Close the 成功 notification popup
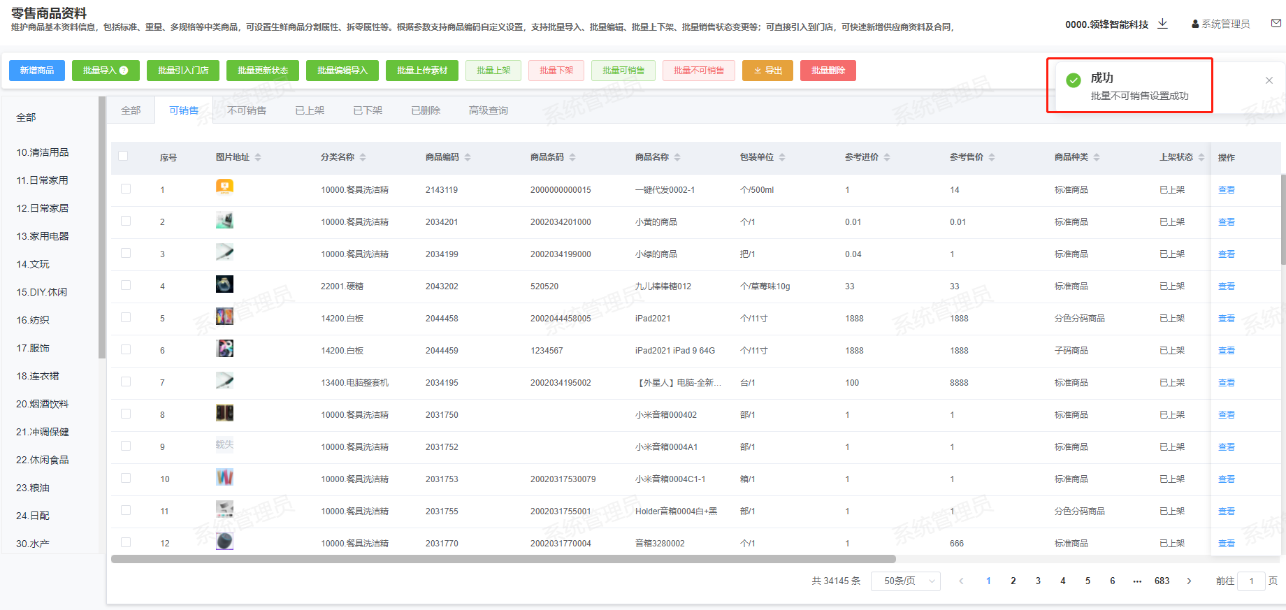 point(1269,80)
